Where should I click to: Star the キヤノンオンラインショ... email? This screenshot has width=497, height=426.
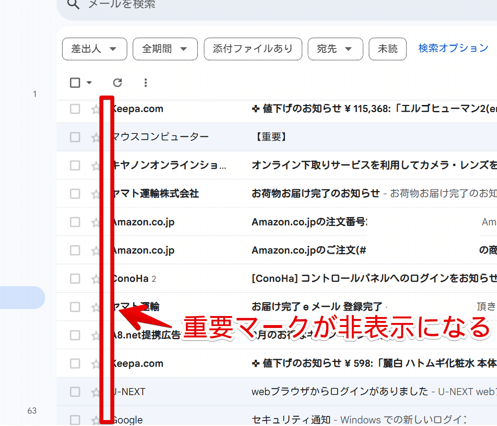[x=95, y=166]
